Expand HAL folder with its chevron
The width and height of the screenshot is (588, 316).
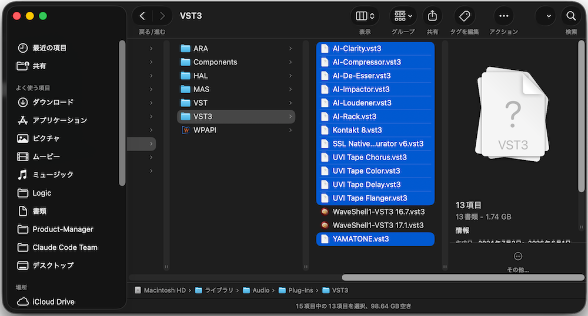pos(290,76)
